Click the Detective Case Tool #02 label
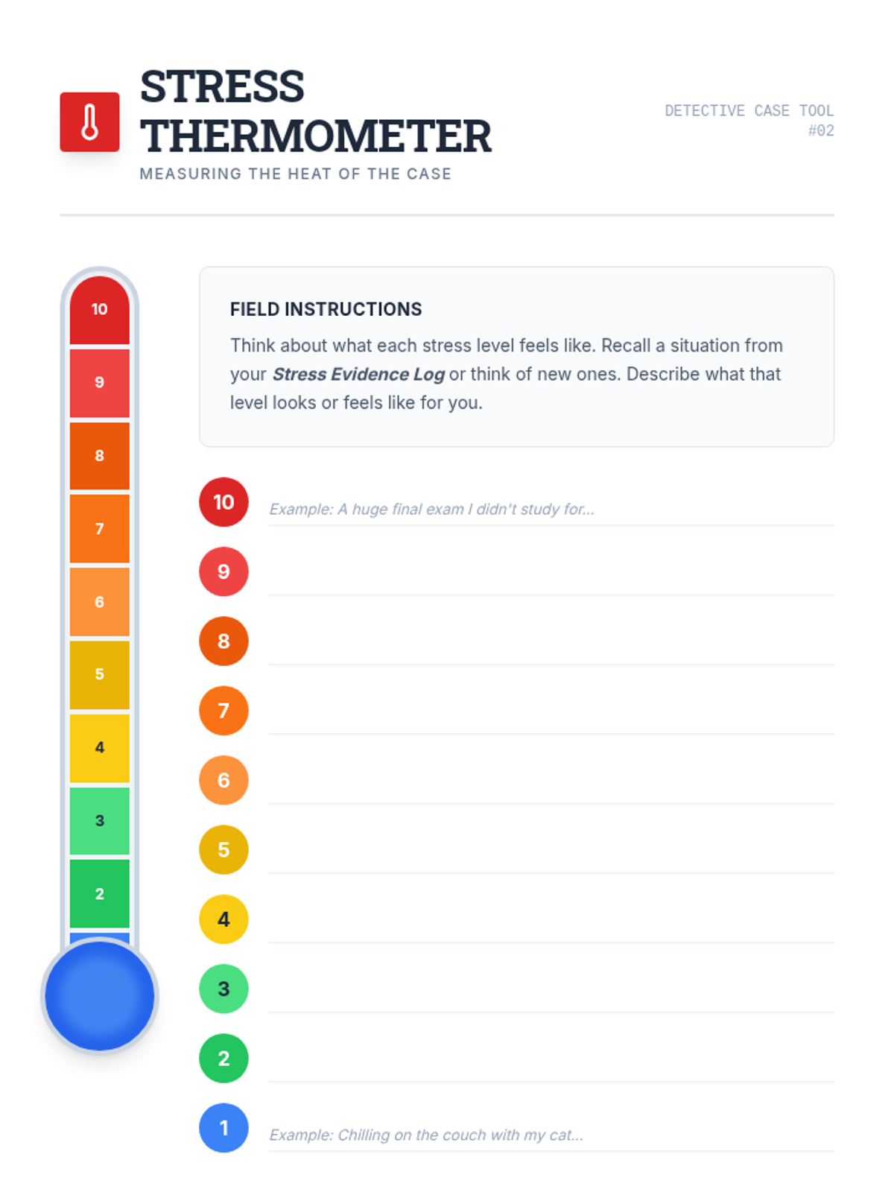The image size is (894, 1192). tap(749, 120)
